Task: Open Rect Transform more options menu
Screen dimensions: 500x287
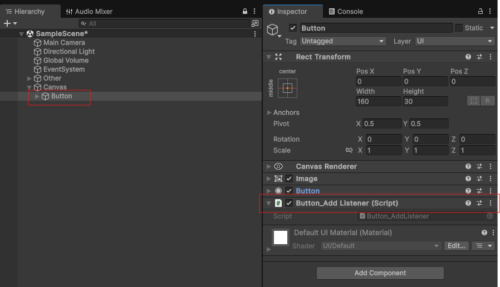Action: 491,57
